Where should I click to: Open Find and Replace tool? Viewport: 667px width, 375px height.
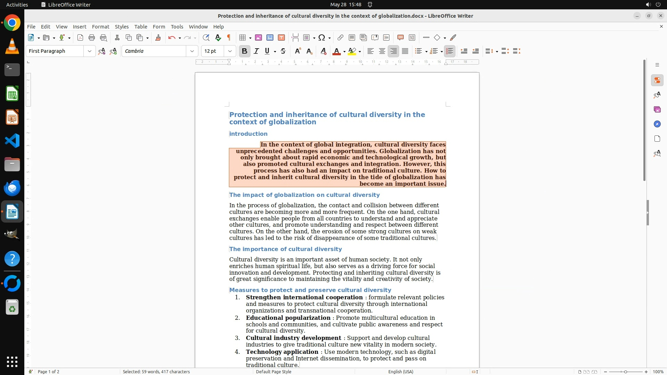206,38
